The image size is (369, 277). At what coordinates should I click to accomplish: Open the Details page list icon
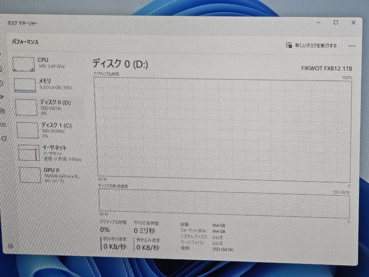click(3, 125)
